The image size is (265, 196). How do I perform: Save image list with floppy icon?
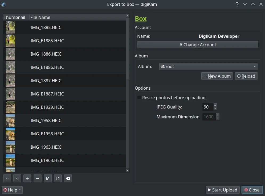(x=58, y=179)
